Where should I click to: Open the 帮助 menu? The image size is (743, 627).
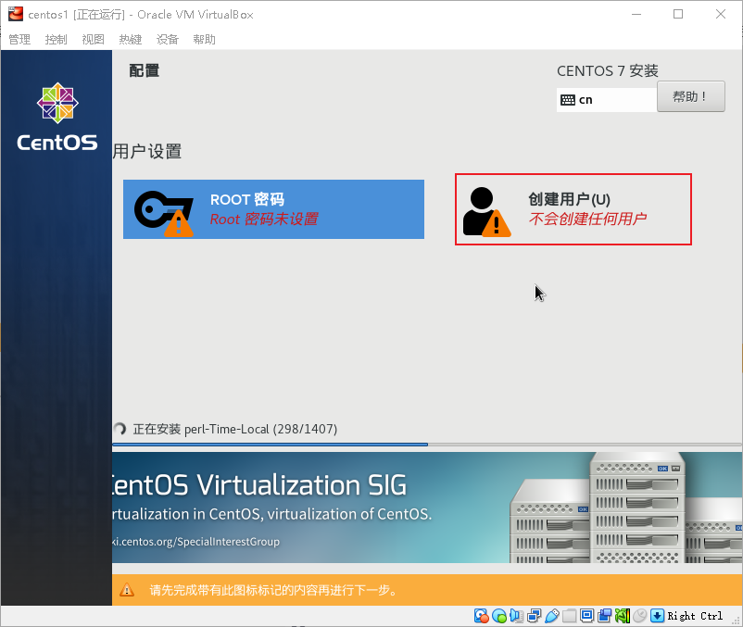204,39
